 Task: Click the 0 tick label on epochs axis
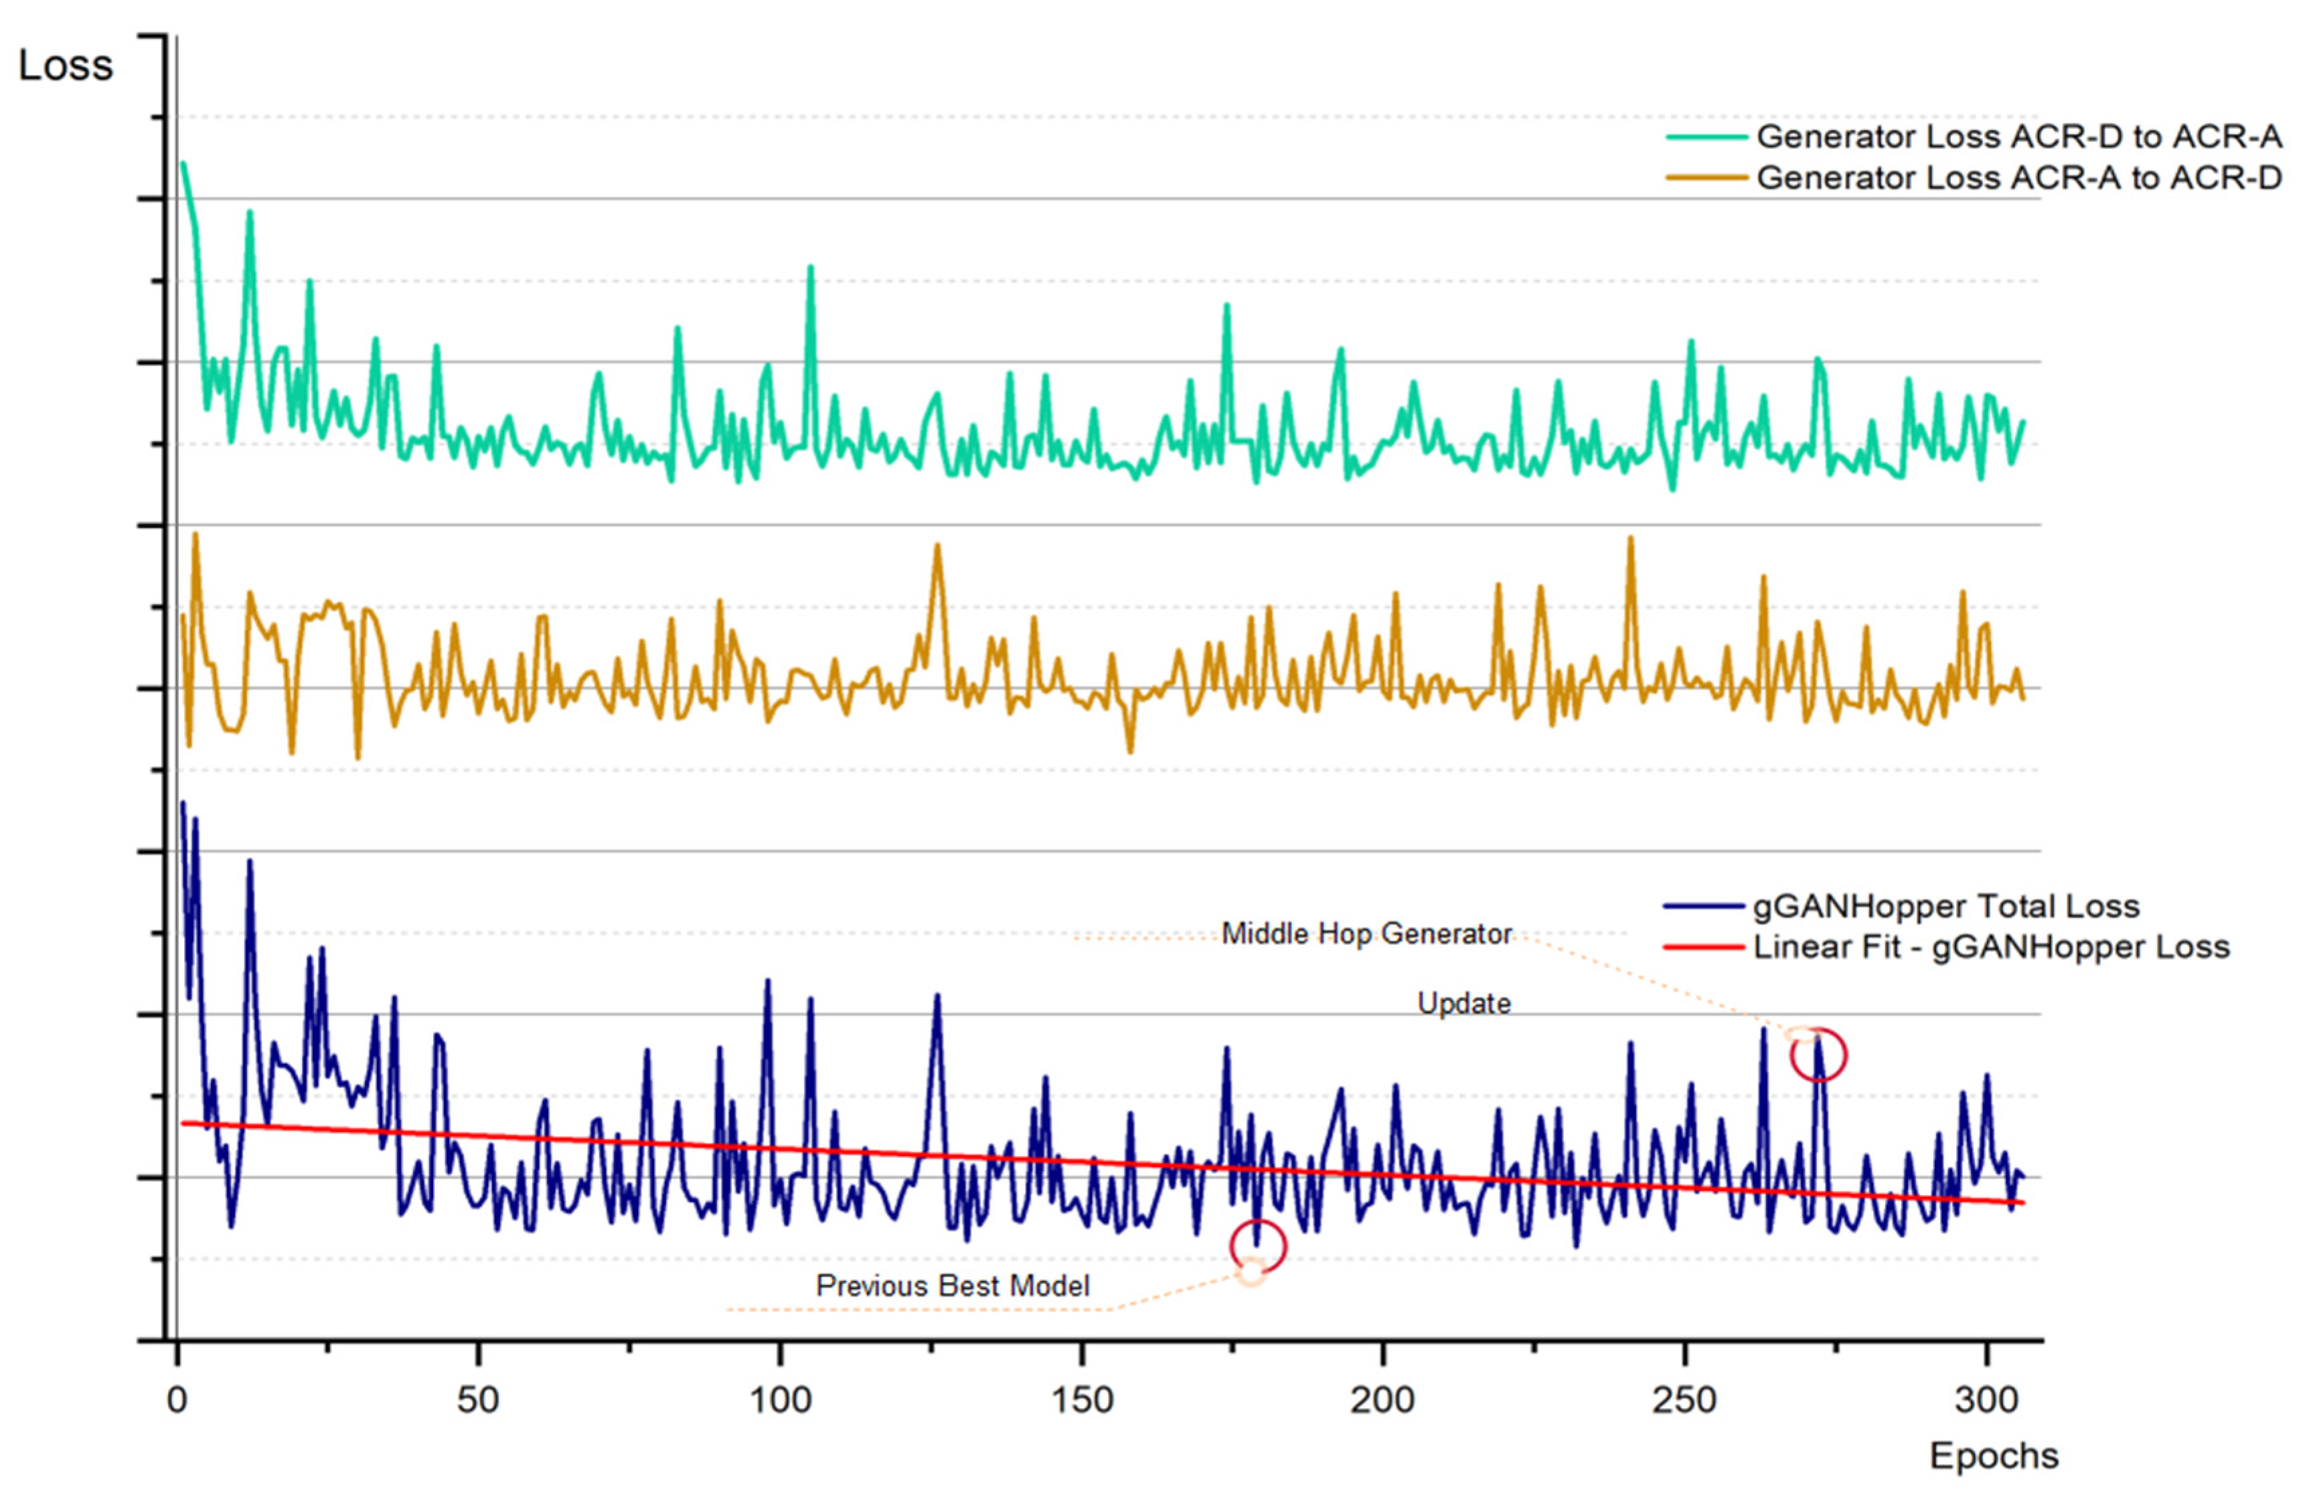(177, 1400)
